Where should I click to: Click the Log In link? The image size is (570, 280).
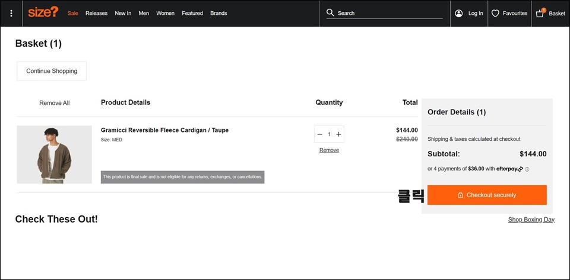(x=476, y=14)
